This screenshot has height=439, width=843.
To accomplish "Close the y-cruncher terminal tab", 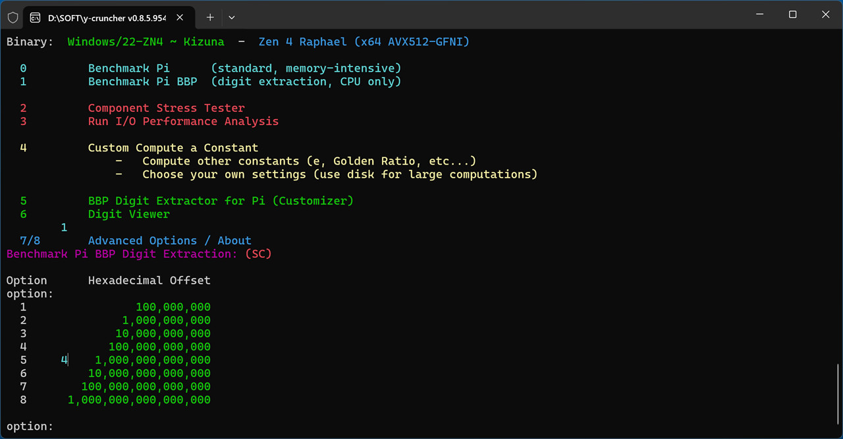I will [x=180, y=17].
